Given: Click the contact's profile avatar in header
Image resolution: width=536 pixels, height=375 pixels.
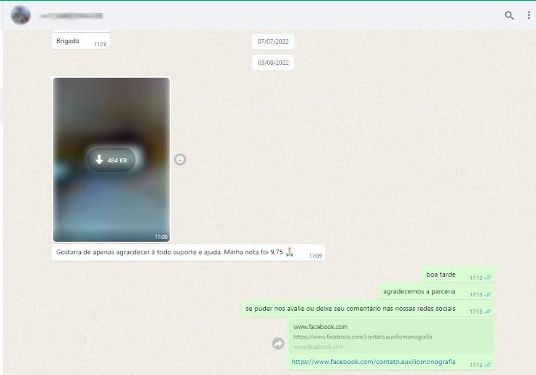Looking at the screenshot, I should pyautogui.click(x=20, y=15).
